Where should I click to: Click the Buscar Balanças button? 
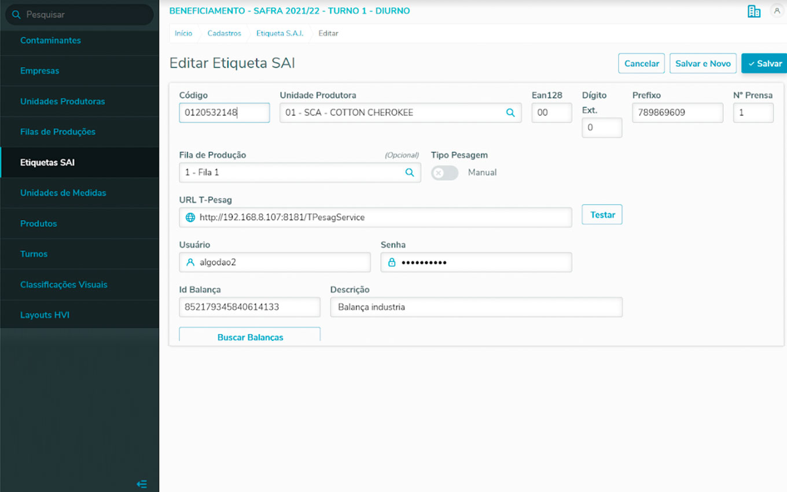[249, 336]
